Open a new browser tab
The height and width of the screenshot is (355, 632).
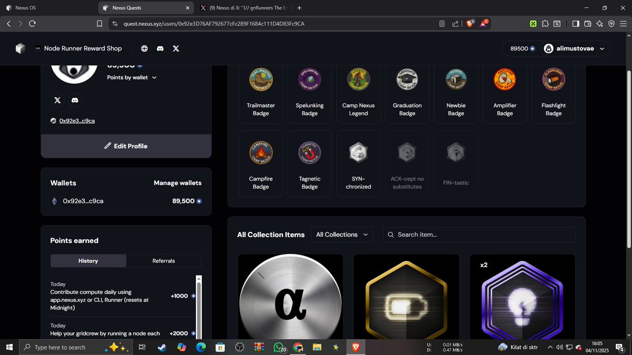[x=300, y=8]
